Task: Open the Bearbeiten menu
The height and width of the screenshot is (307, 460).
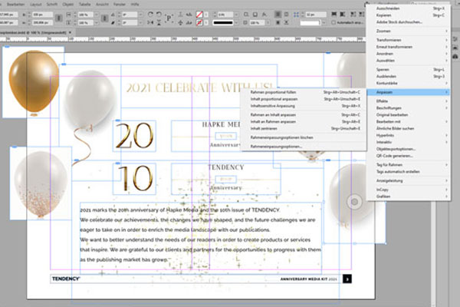Action: pyautogui.click(x=15, y=5)
